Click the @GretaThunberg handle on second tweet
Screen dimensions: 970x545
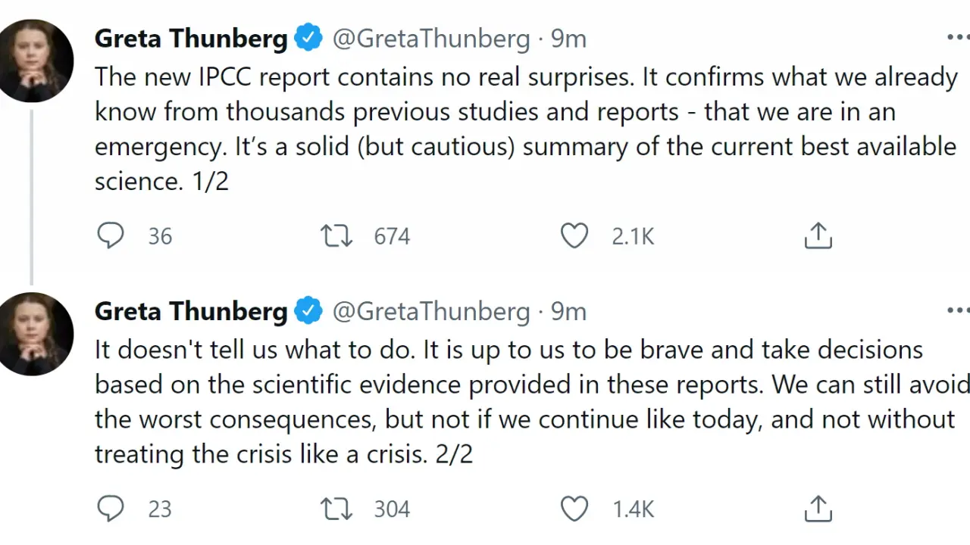pos(431,311)
